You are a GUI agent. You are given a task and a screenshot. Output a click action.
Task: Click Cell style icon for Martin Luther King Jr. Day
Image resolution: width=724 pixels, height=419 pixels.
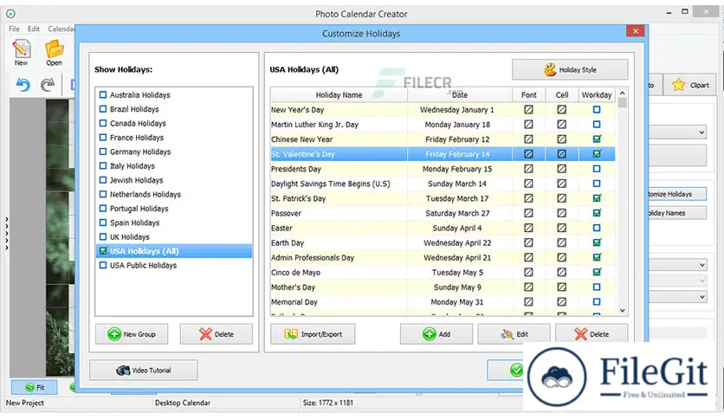click(x=561, y=125)
